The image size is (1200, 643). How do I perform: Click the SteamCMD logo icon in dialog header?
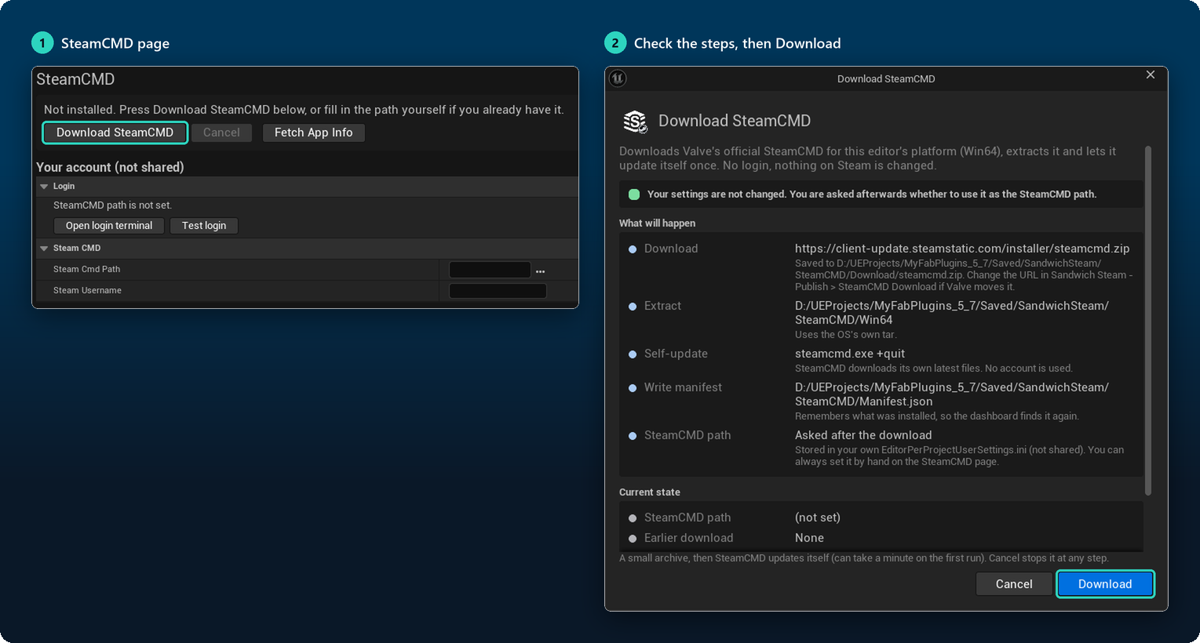point(635,122)
